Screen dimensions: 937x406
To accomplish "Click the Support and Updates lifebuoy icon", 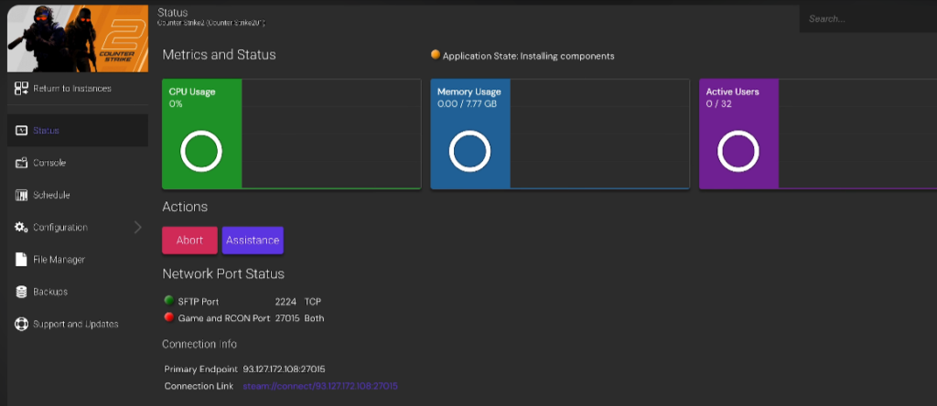I will 21,324.
